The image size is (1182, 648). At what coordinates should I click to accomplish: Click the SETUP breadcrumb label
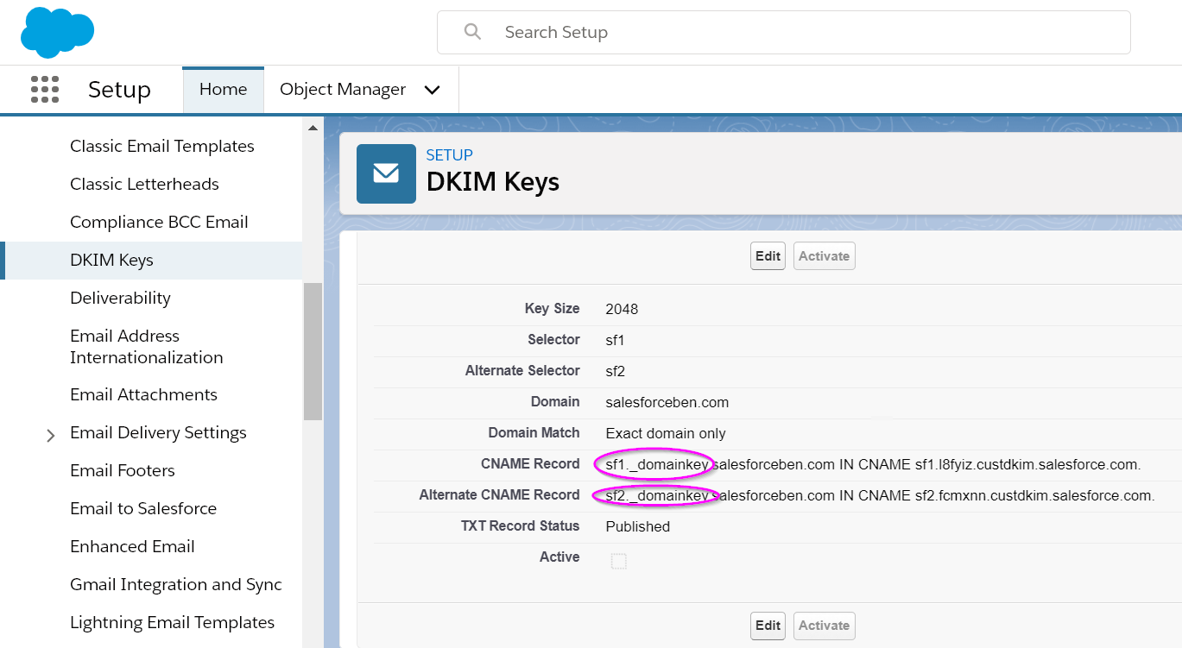(x=449, y=155)
